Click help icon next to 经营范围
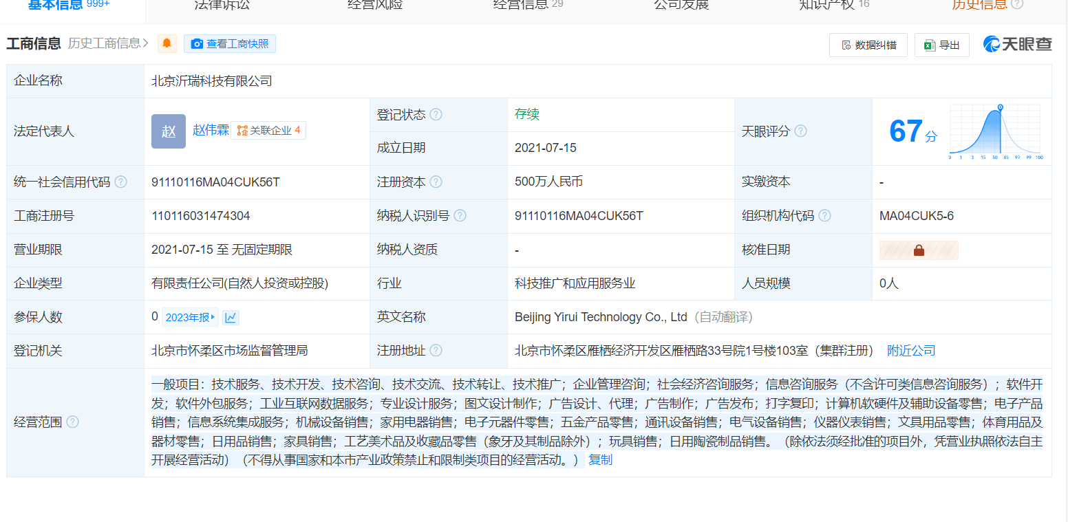This screenshot has height=522, width=1068. [x=72, y=422]
